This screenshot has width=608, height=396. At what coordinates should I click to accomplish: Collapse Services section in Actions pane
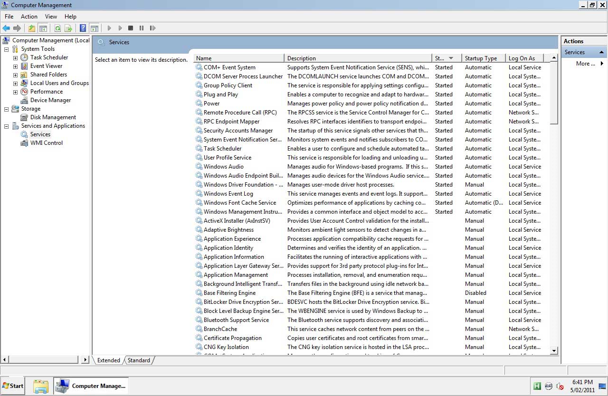click(601, 52)
